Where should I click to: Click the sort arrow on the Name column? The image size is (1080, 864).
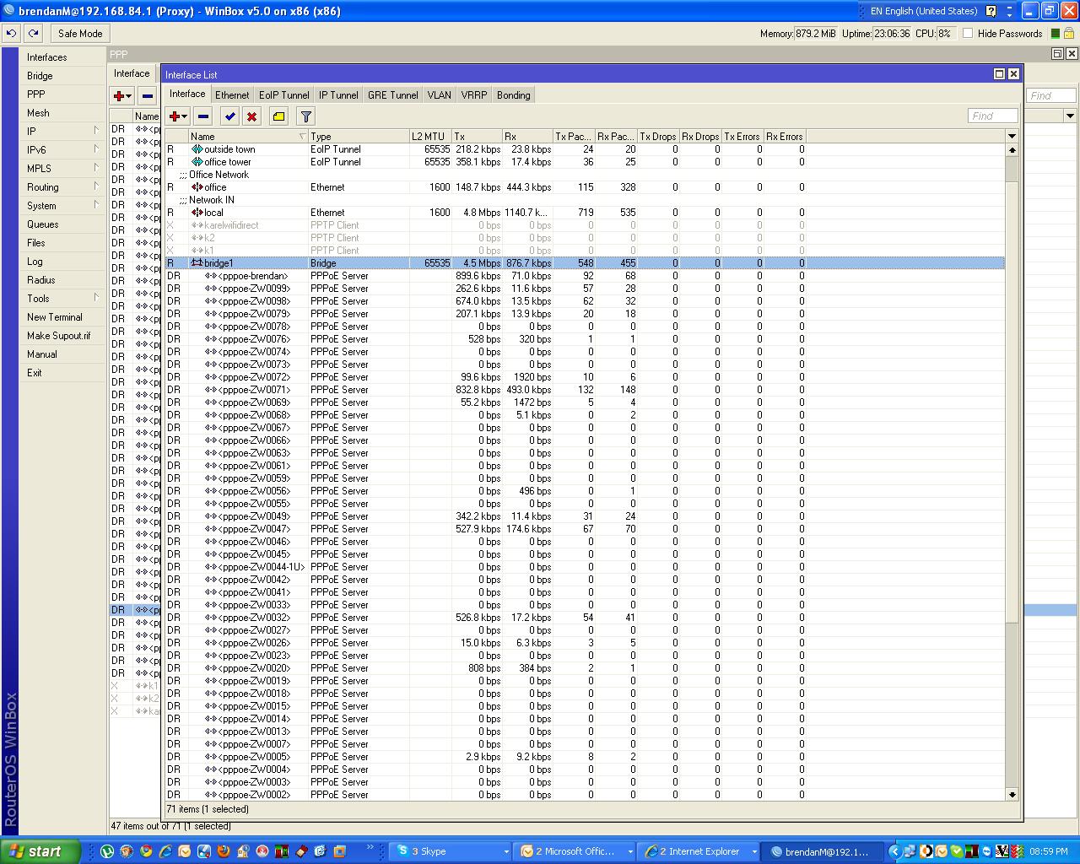(301, 136)
